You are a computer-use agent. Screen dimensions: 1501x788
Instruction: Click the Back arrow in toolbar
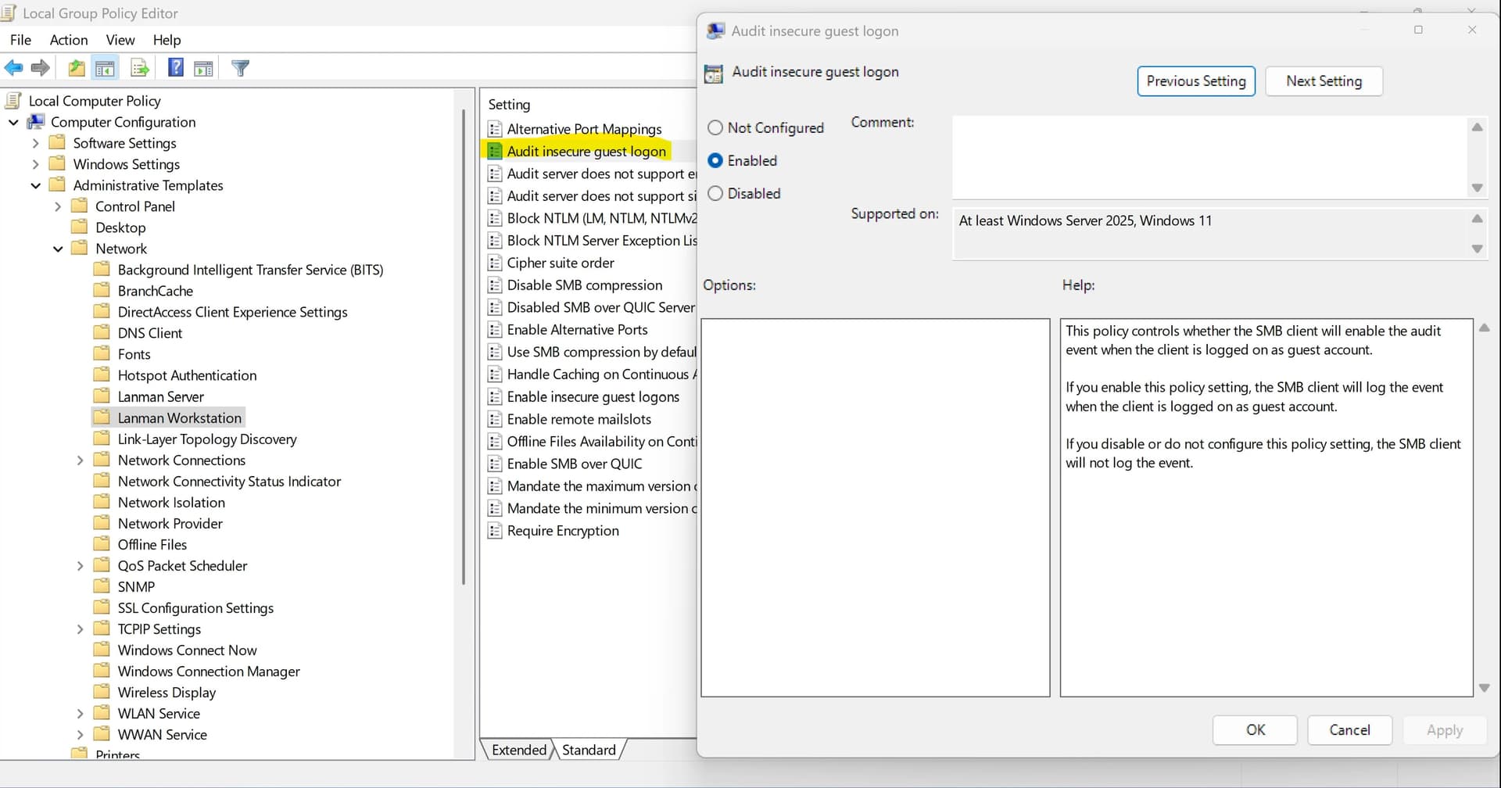pos(13,69)
